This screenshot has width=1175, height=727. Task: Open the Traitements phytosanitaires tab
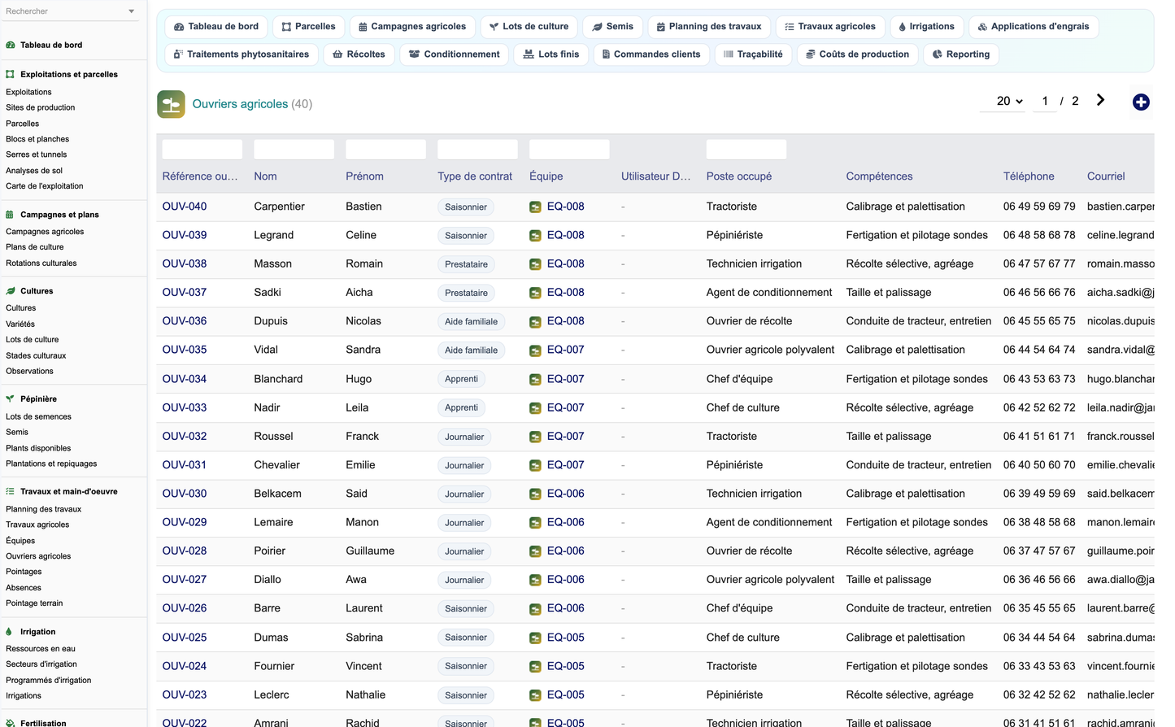[242, 54]
